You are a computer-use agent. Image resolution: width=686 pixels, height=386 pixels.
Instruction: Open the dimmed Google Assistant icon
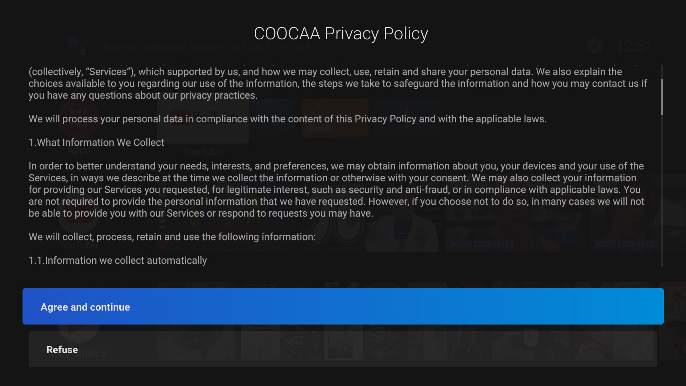pos(78,45)
